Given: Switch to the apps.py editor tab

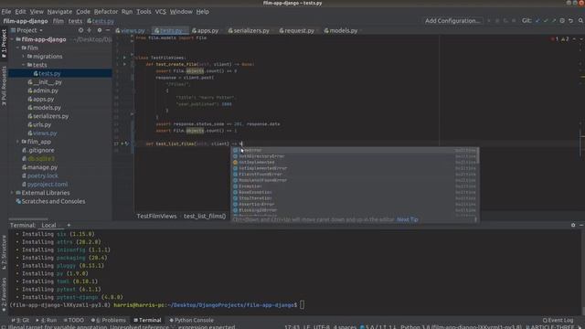Looking at the screenshot, I should (x=205, y=30).
